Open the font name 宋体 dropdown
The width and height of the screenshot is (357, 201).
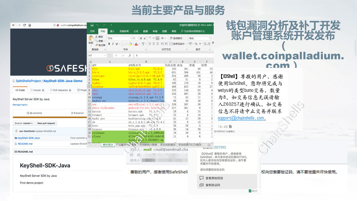pyautogui.click(x=131, y=38)
